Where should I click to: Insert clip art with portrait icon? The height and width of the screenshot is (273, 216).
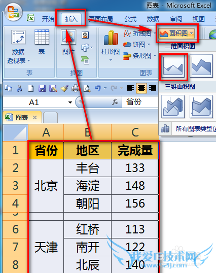(x=85, y=35)
